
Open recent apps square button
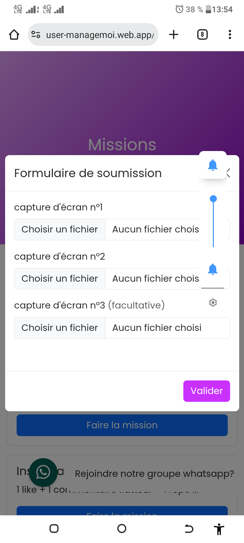[54, 528]
